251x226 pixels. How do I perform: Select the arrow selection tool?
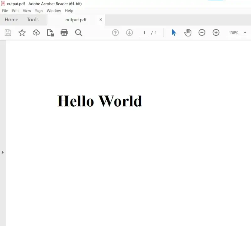tap(174, 33)
